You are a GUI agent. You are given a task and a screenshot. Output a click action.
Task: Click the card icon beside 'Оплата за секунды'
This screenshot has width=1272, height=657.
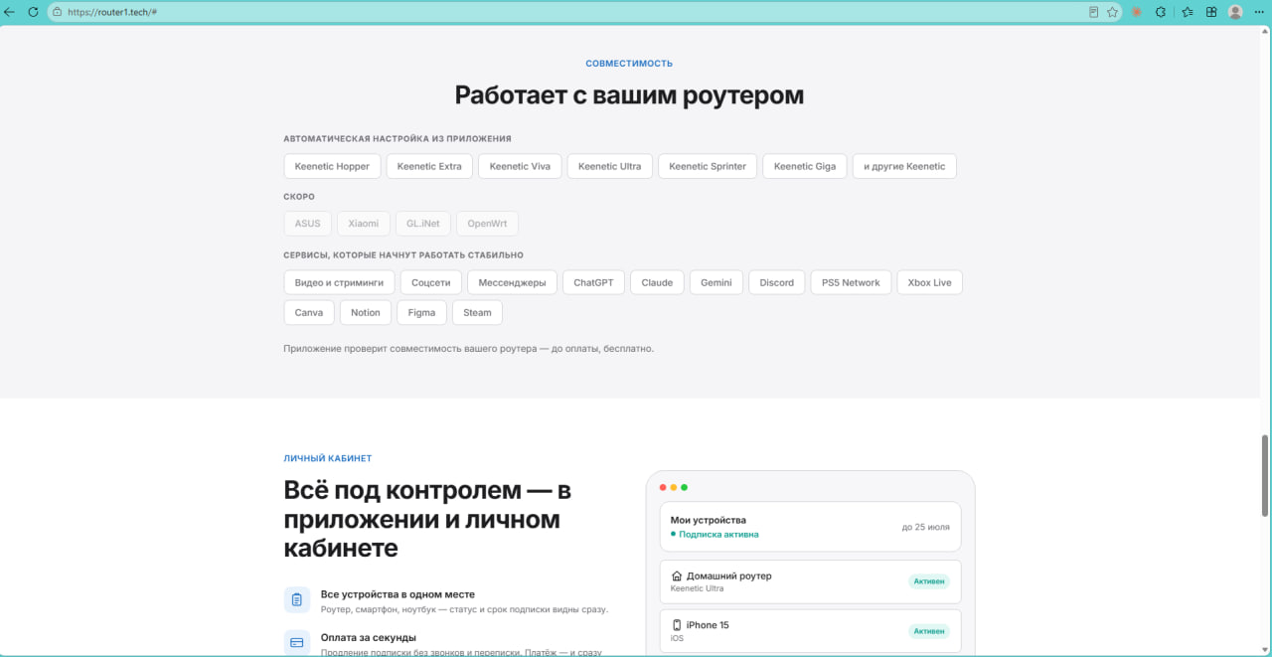(x=297, y=643)
